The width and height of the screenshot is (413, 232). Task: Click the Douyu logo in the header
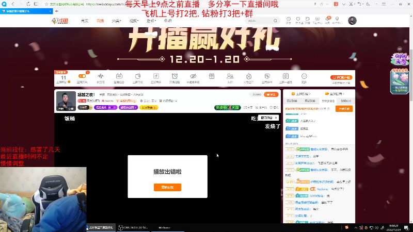pyautogui.click(x=60, y=21)
